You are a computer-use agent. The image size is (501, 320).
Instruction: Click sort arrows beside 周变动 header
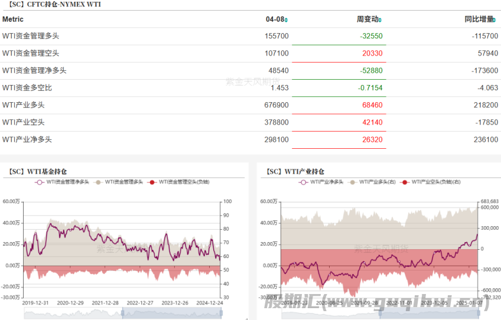click(x=380, y=19)
